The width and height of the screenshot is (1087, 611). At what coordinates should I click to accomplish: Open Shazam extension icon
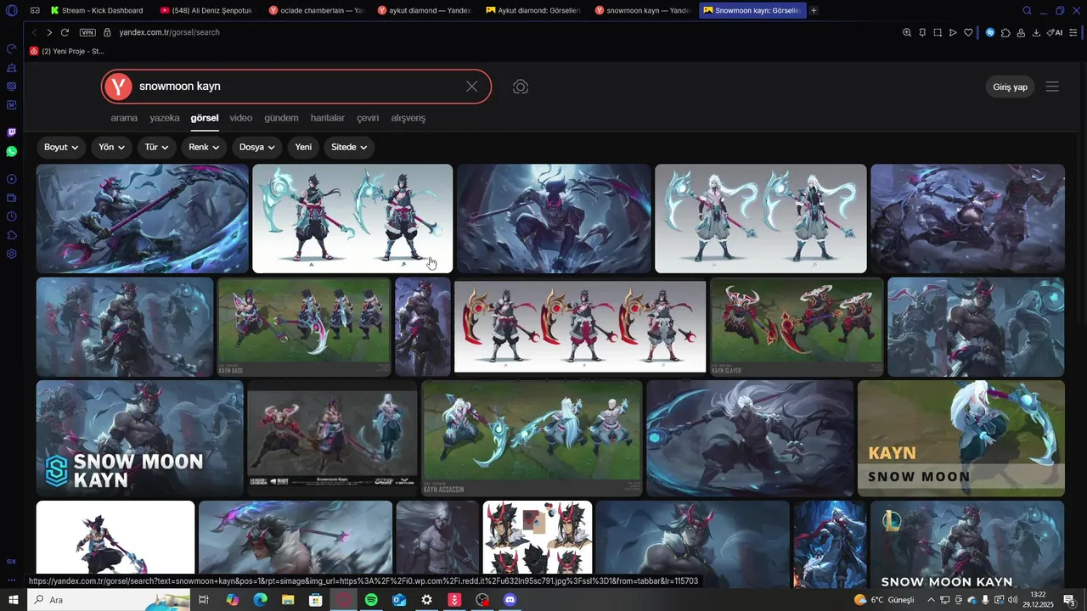990,32
